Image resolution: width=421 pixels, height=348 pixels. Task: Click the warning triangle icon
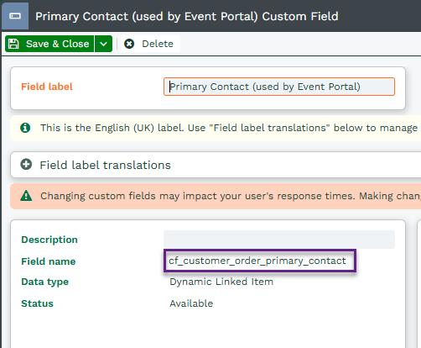click(x=26, y=196)
